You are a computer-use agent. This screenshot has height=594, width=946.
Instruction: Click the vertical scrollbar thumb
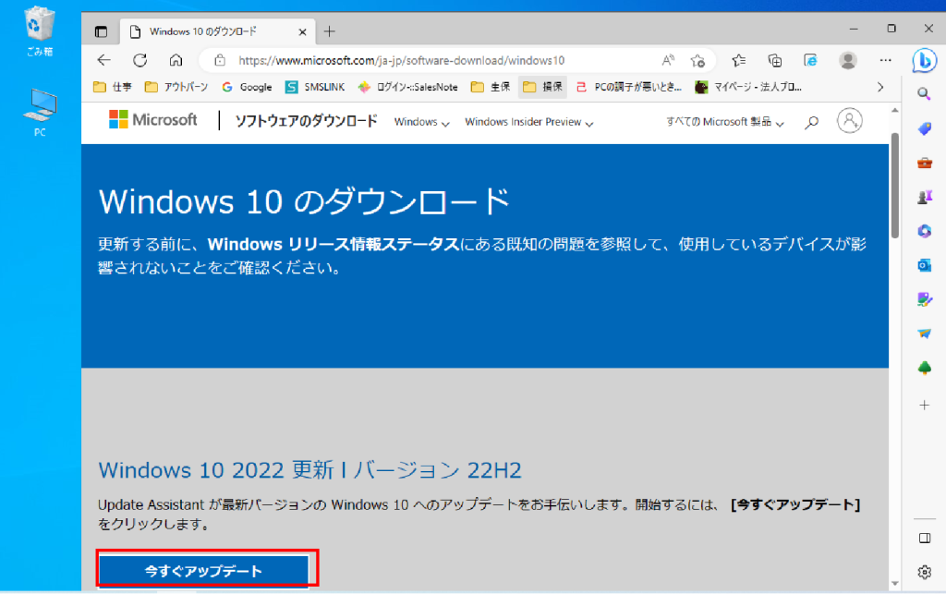(x=894, y=185)
